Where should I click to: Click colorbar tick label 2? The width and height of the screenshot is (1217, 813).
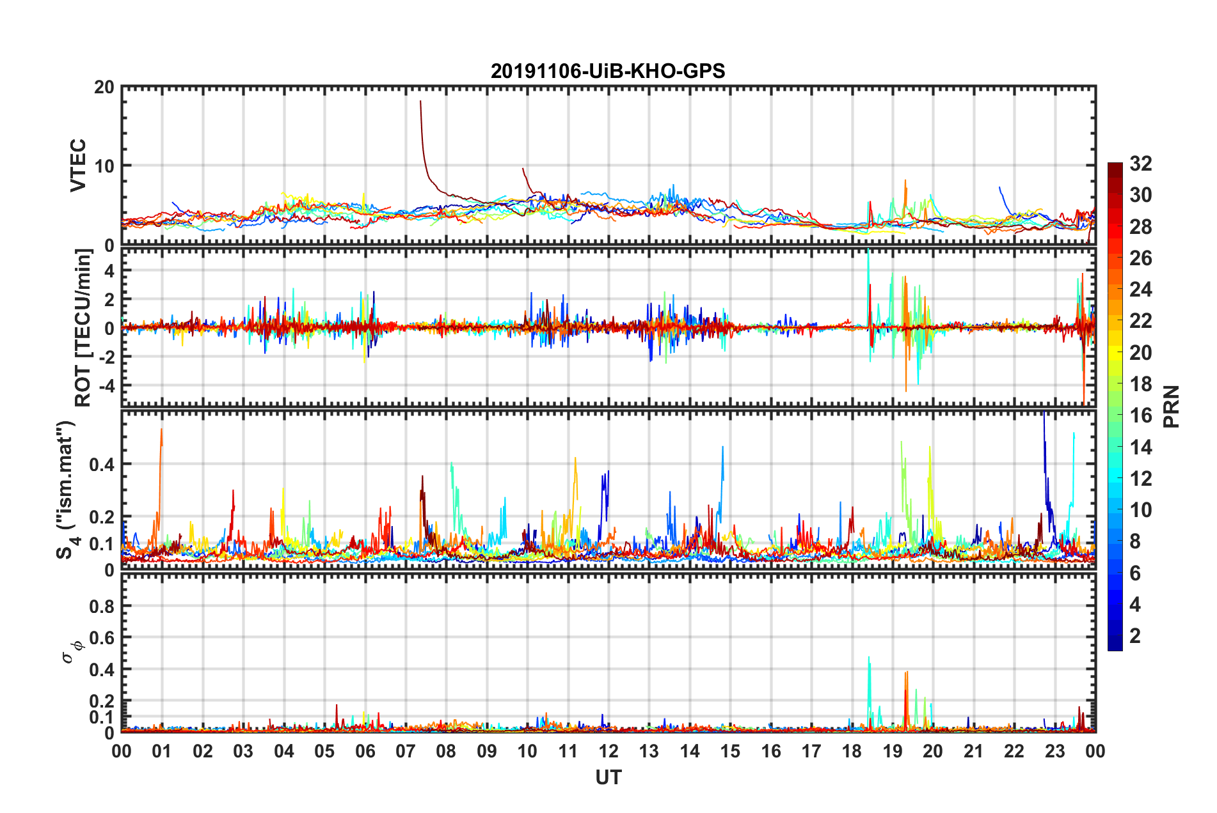coord(1135,636)
